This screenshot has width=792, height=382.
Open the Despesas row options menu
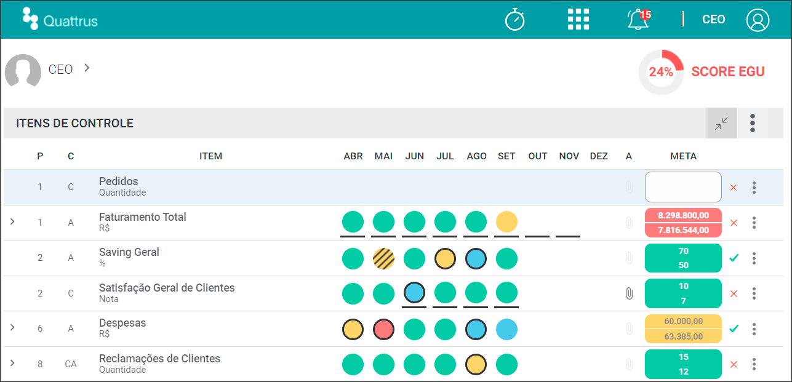point(754,329)
